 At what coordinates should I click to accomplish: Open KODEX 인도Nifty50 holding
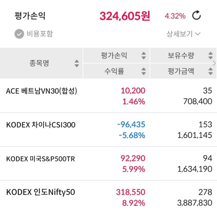(x=109, y=197)
